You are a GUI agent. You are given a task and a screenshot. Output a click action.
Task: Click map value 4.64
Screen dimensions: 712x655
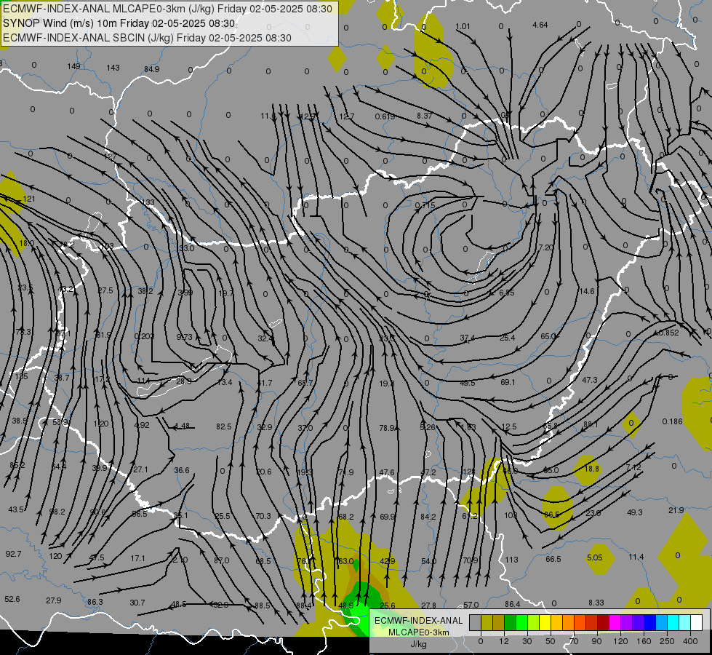(540, 25)
